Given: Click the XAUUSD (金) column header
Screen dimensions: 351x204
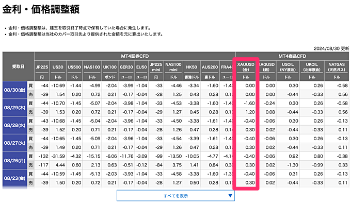Looking at the screenshot, I should pos(246,67).
